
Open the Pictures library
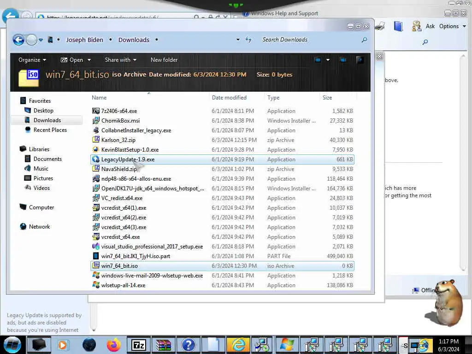(43, 178)
